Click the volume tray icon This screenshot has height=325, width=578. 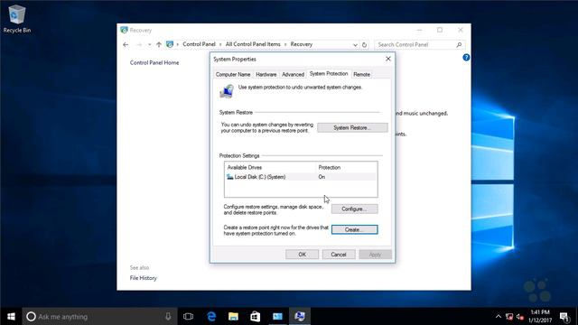tap(520, 317)
